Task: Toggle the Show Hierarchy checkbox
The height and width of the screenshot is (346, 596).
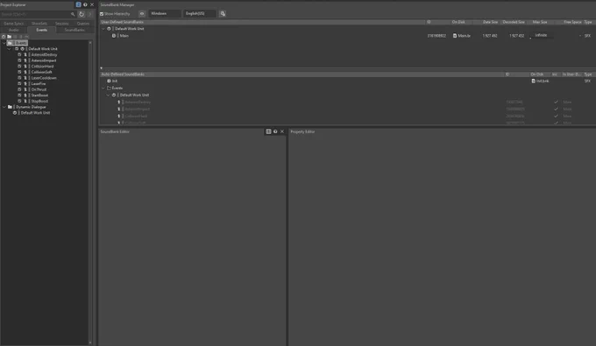Action: (102, 14)
